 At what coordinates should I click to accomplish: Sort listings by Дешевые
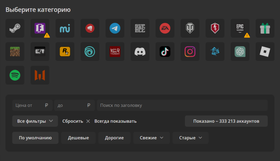[78, 138]
